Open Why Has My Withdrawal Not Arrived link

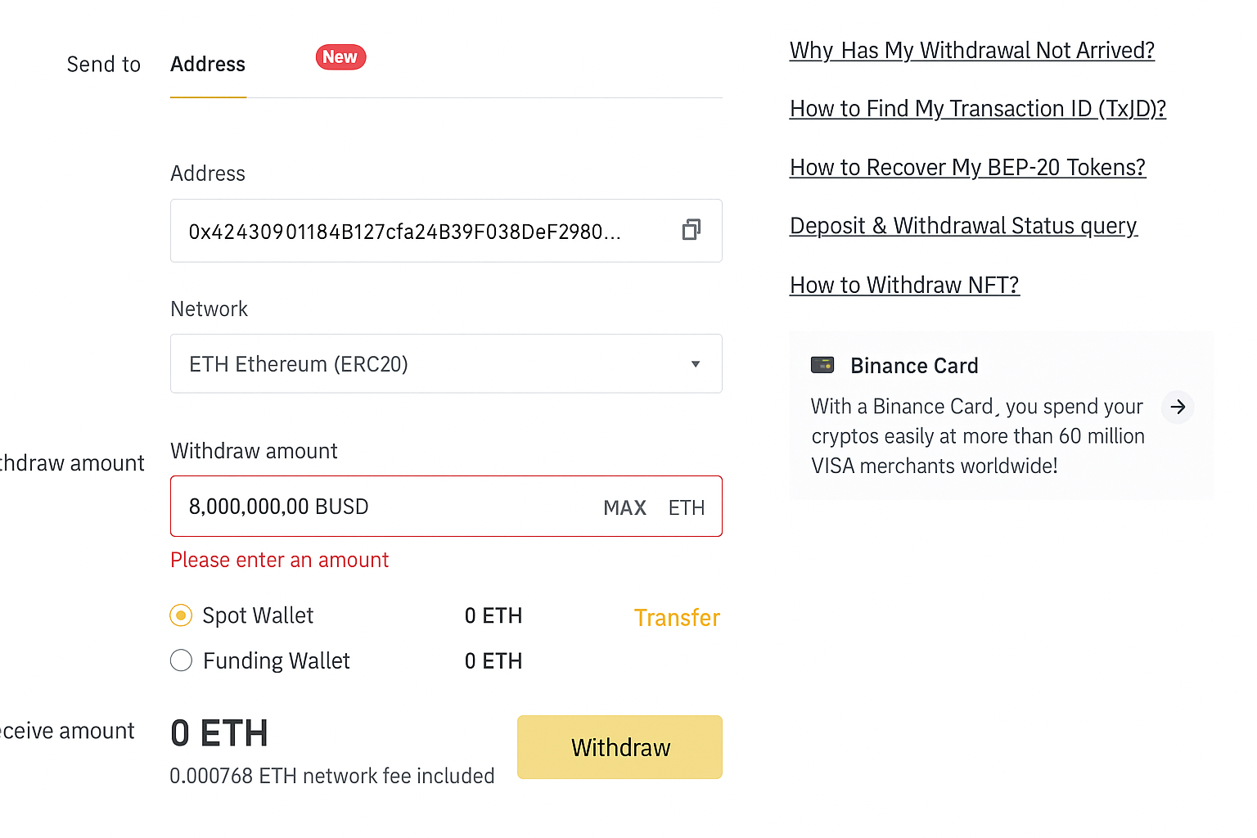(971, 51)
